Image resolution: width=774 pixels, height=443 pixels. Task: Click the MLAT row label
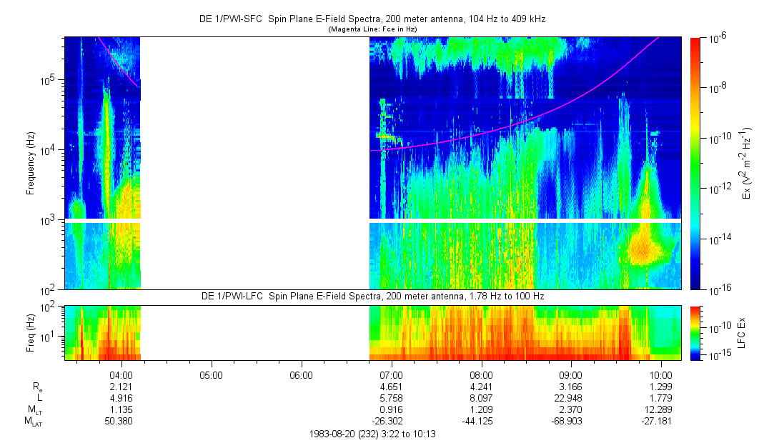33,421
